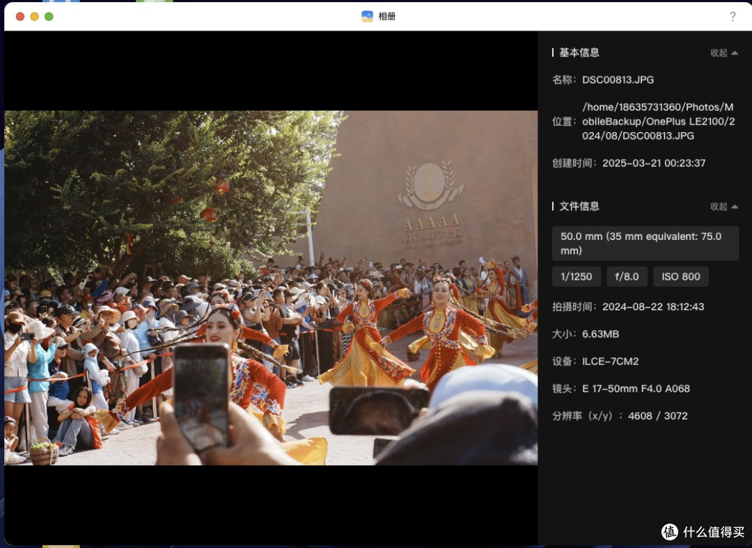Screen dimensions: 752x548
Task: Click lens value E 17-50mm F4.0 A068
Action: coord(636,389)
